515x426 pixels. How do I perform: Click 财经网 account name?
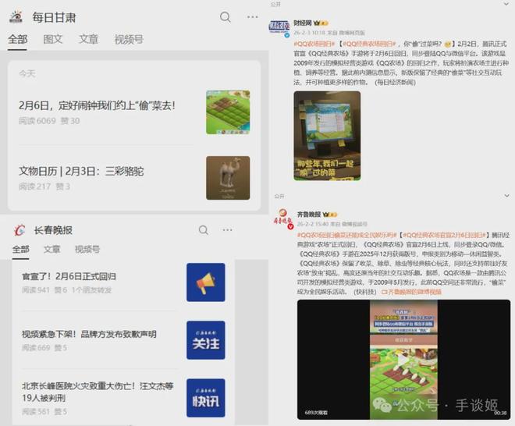[303, 23]
